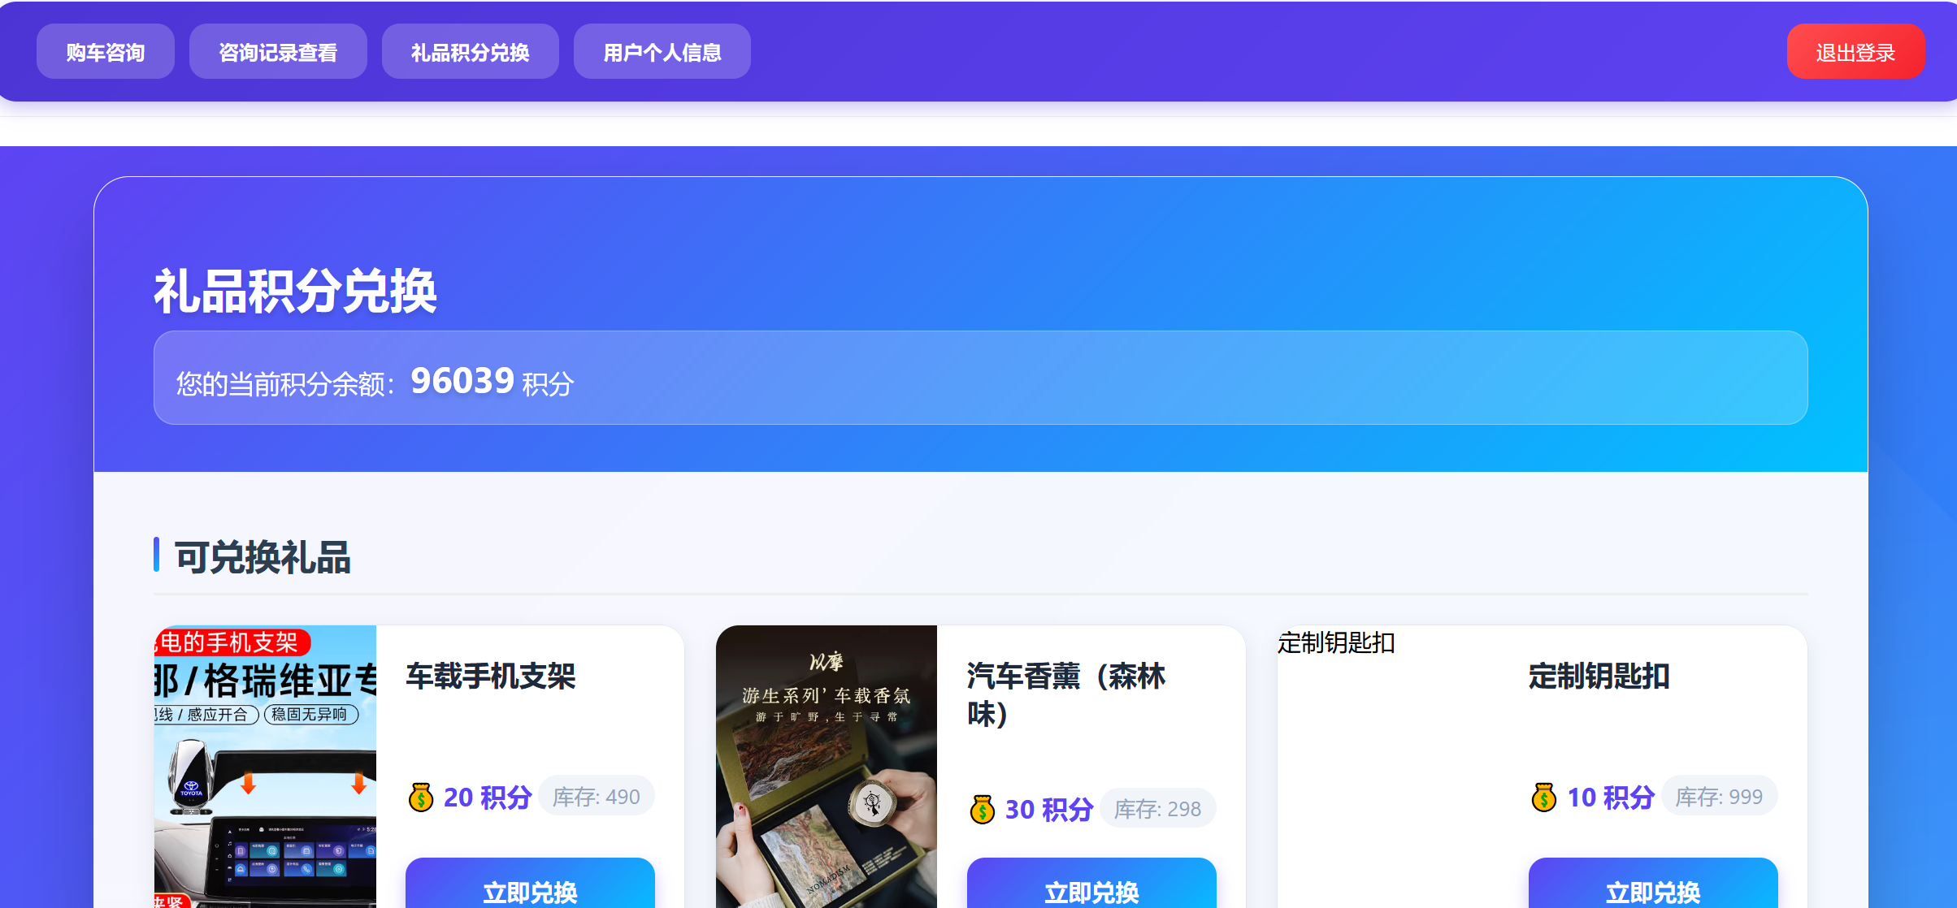1957x908 pixels.
Task: Click the 定制钥匙扣 bold title
Action: coord(1599,677)
